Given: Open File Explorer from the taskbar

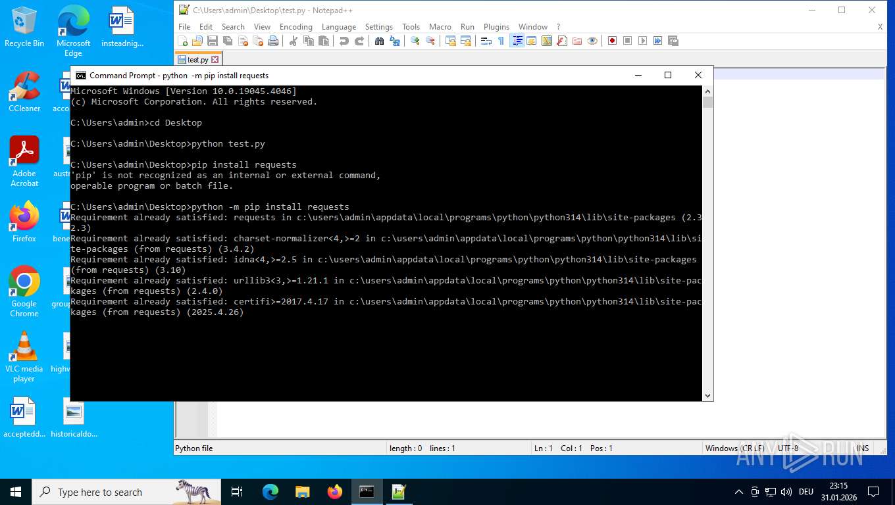Looking at the screenshot, I should (x=302, y=492).
